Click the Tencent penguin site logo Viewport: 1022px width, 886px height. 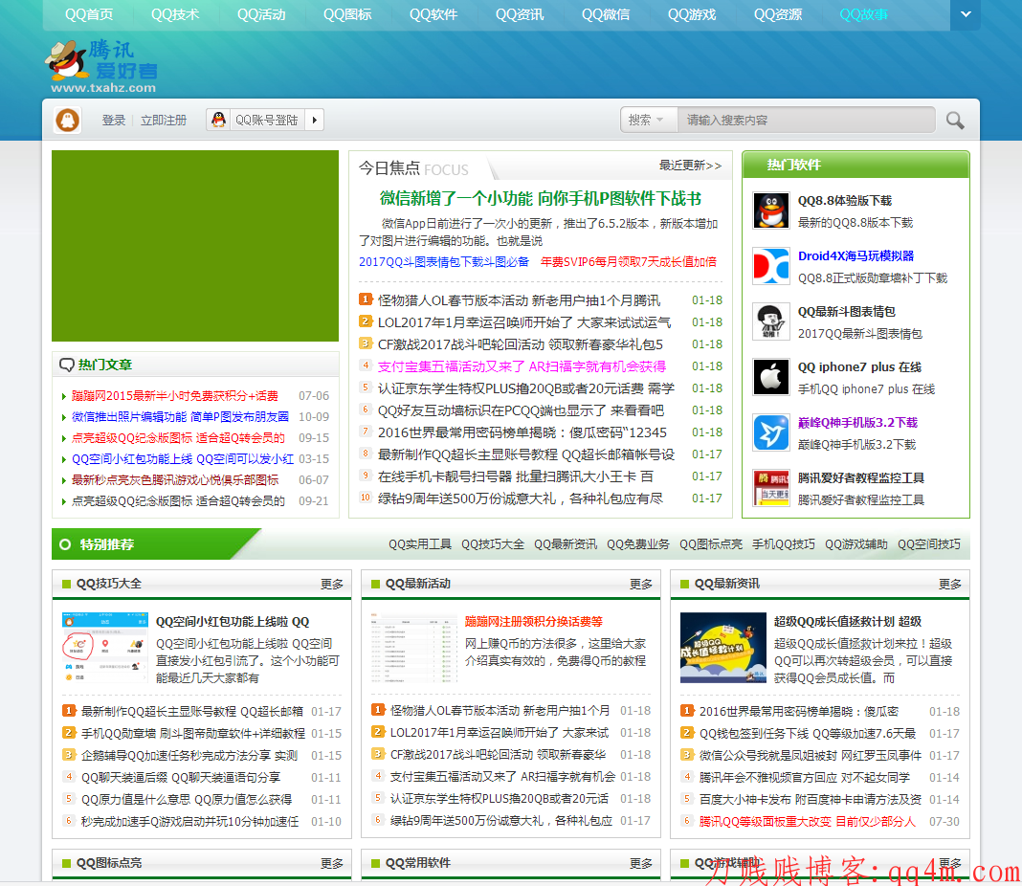click(x=101, y=67)
